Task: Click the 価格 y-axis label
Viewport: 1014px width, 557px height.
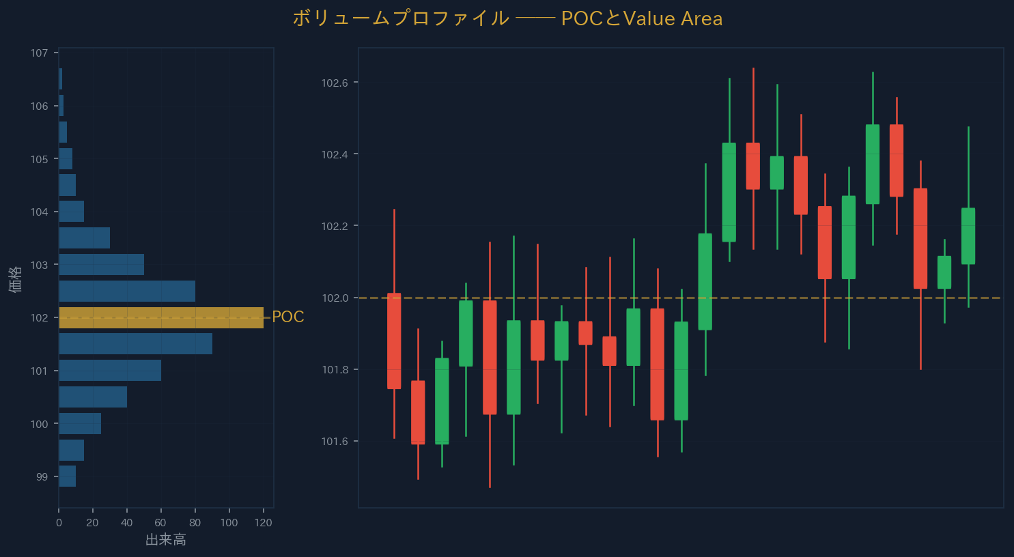Action: [16, 280]
